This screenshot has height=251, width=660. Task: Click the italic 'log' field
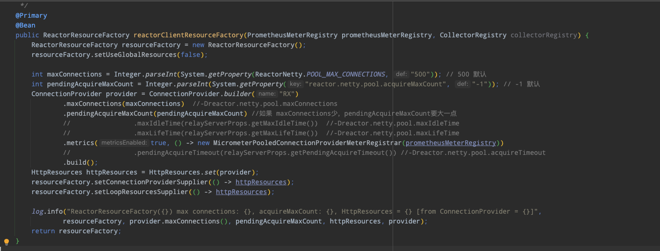pos(37,211)
